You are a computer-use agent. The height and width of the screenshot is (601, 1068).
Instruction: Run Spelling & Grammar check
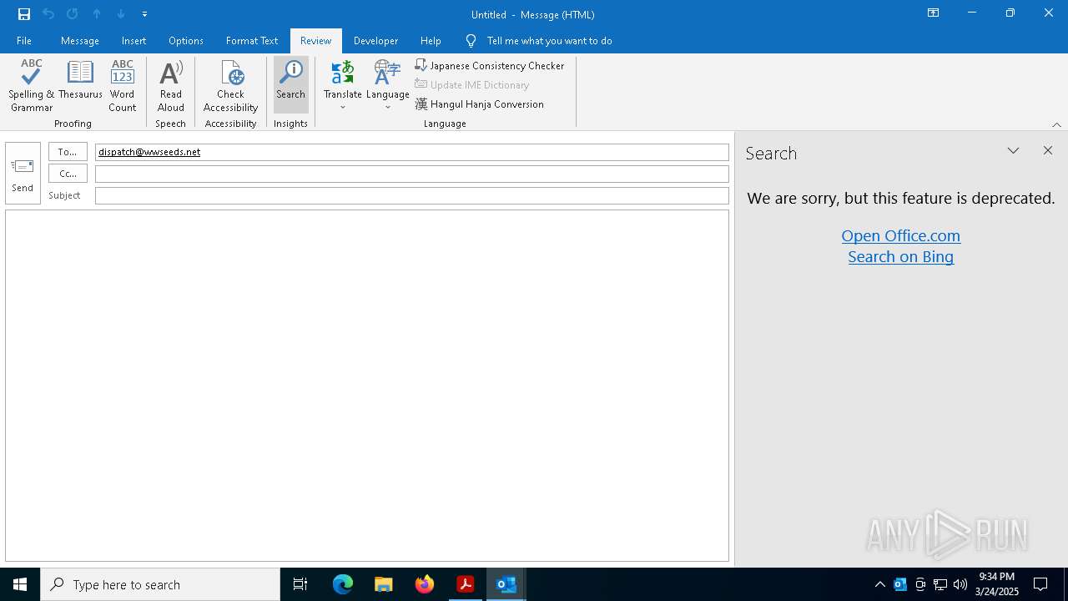coord(32,85)
